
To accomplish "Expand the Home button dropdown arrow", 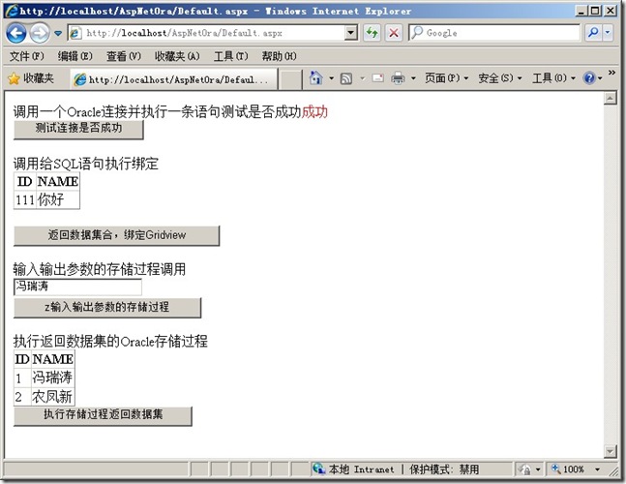I will click(331, 78).
